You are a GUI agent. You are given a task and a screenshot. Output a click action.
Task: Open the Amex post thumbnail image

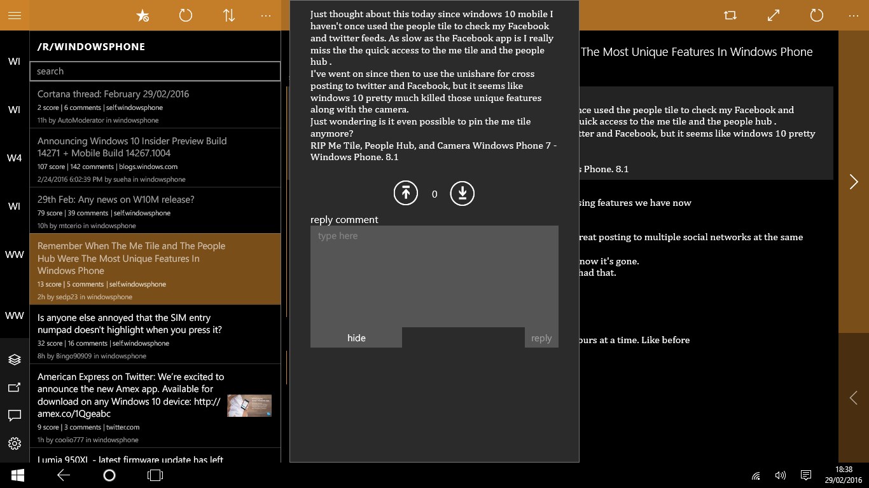(249, 406)
